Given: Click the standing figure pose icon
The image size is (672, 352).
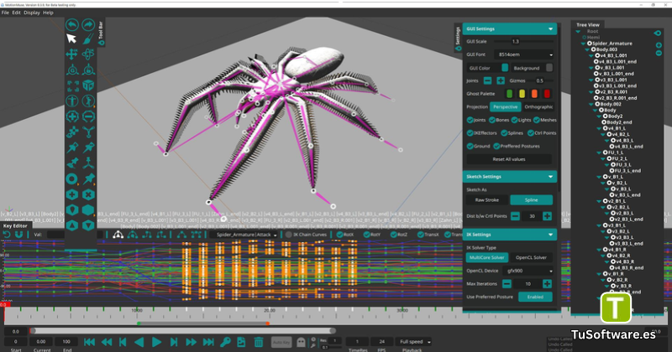Looking at the screenshot, I should click(x=72, y=101).
